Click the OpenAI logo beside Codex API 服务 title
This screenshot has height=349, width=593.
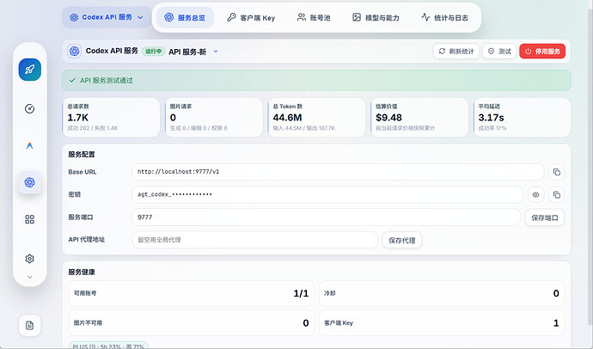(75, 51)
